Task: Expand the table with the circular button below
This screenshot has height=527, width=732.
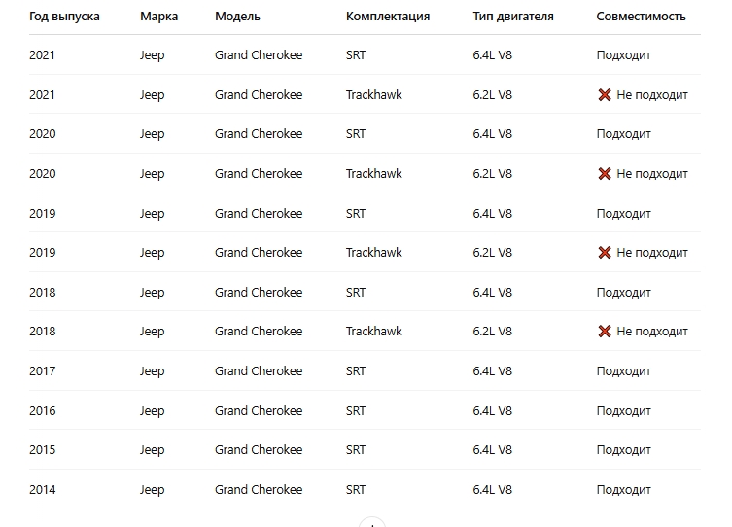Action: (372, 522)
